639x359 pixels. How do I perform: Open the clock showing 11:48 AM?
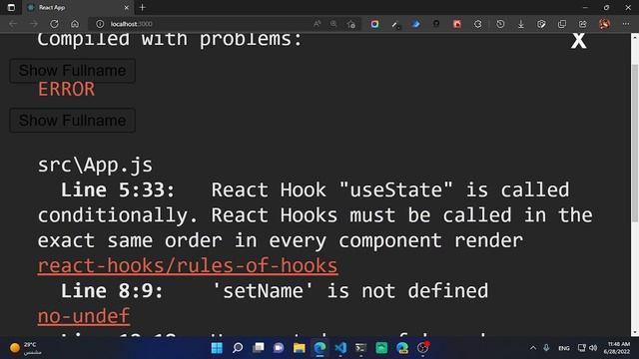(x=617, y=348)
